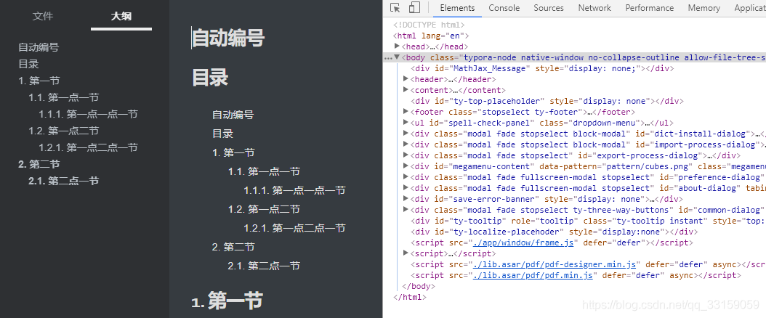Screen dimensions: 766x318
Task: Expand the spell-check-panel ul node
Action: tap(406, 123)
